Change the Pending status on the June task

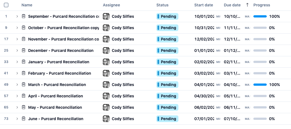point(167,119)
